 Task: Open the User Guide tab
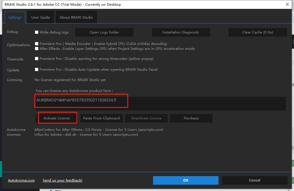point(40,17)
